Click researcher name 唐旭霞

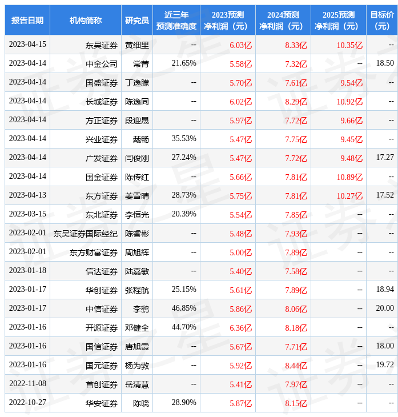[137, 347]
